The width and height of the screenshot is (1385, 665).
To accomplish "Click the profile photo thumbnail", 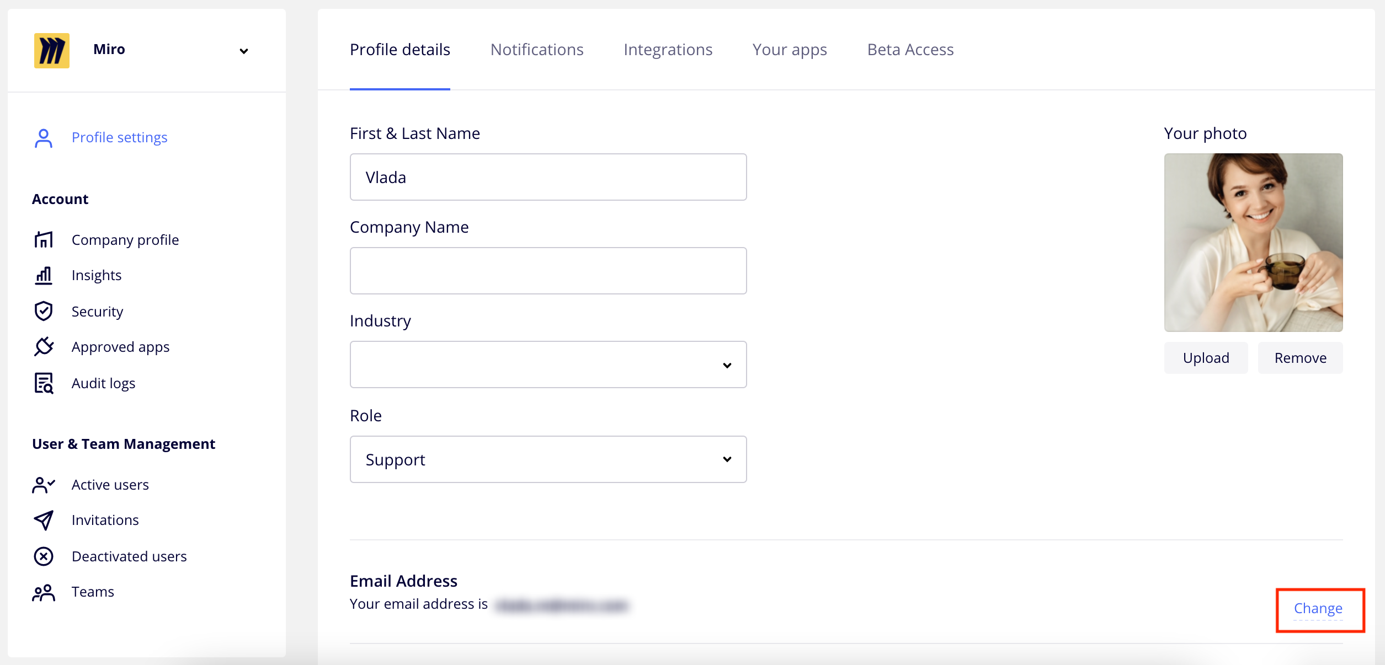I will pyautogui.click(x=1253, y=243).
